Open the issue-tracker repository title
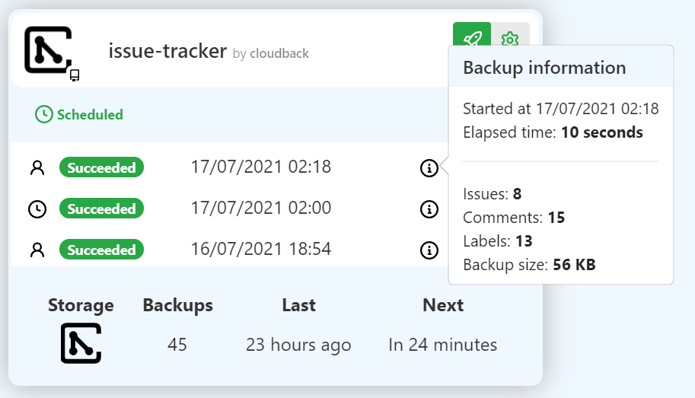The width and height of the screenshot is (695, 398). pyautogui.click(x=167, y=51)
